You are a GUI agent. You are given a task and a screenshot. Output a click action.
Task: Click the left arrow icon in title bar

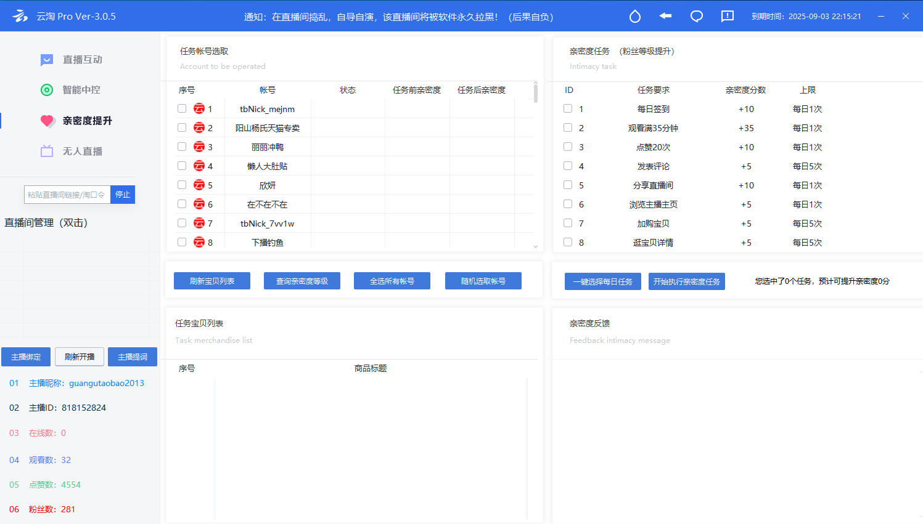(x=665, y=16)
